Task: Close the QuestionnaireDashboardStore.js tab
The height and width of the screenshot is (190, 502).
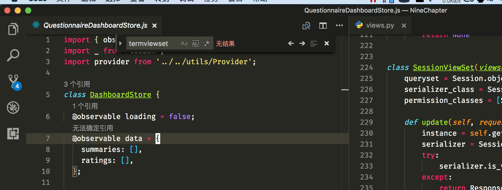Action: tap(154, 26)
